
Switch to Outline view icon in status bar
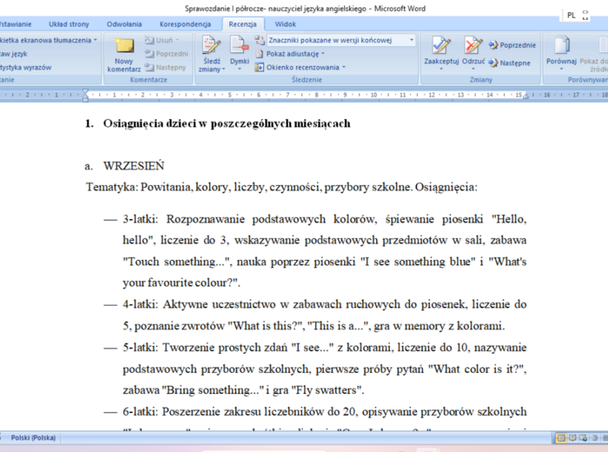594,438
